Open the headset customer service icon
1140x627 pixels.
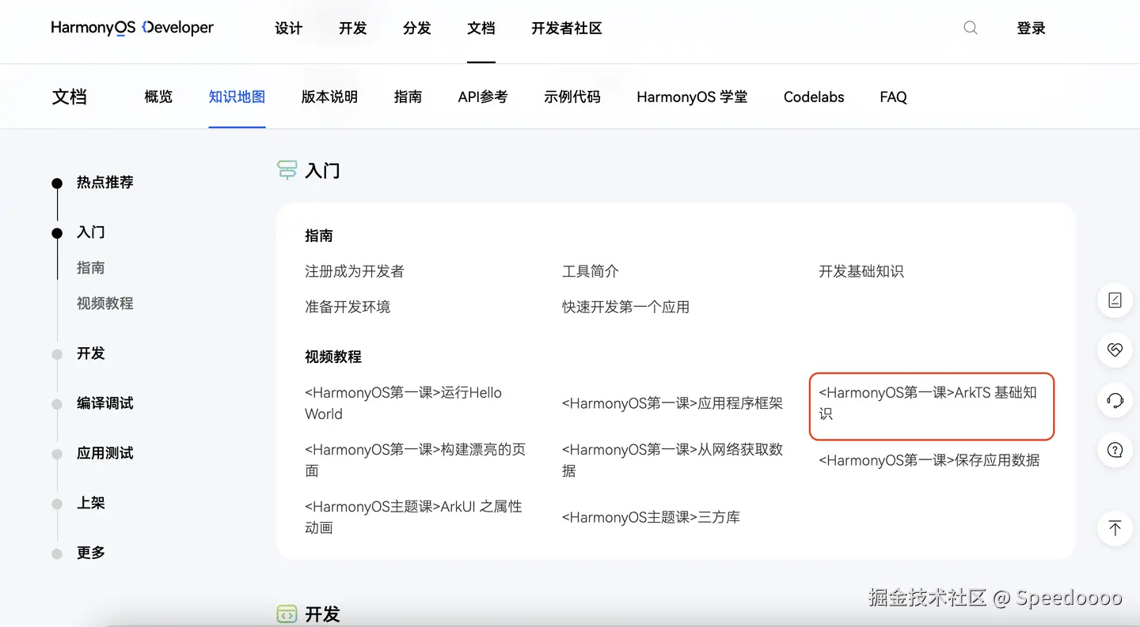tap(1115, 400)
